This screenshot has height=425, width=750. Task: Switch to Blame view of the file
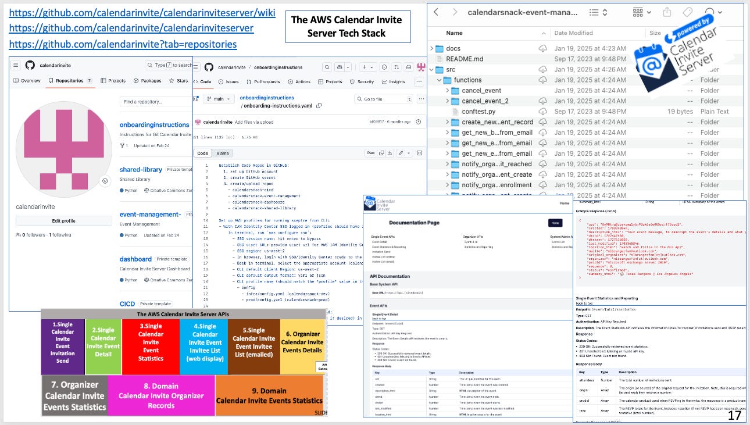[223, 153]
